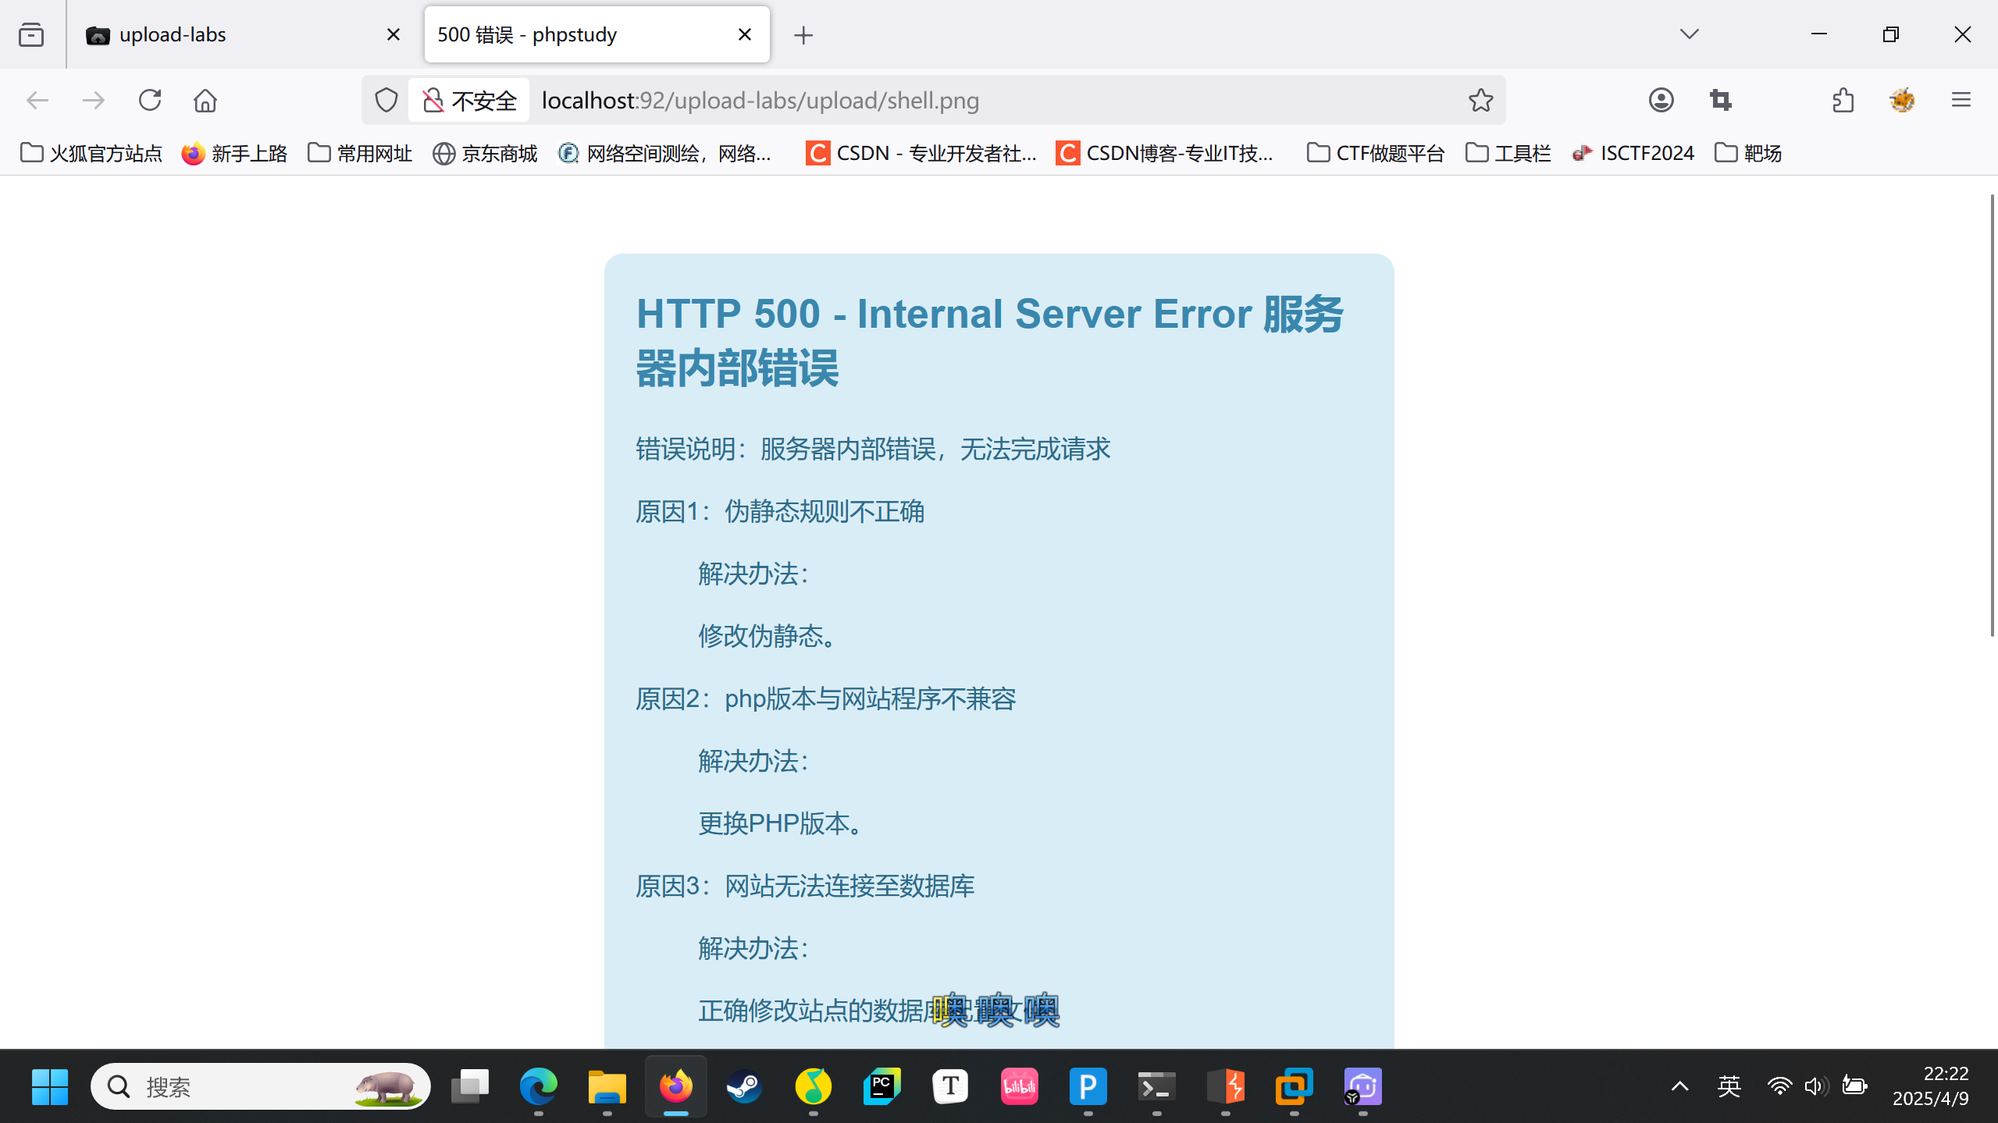
Task: Open tracking protection shield icon
Action: coord(386,101)
